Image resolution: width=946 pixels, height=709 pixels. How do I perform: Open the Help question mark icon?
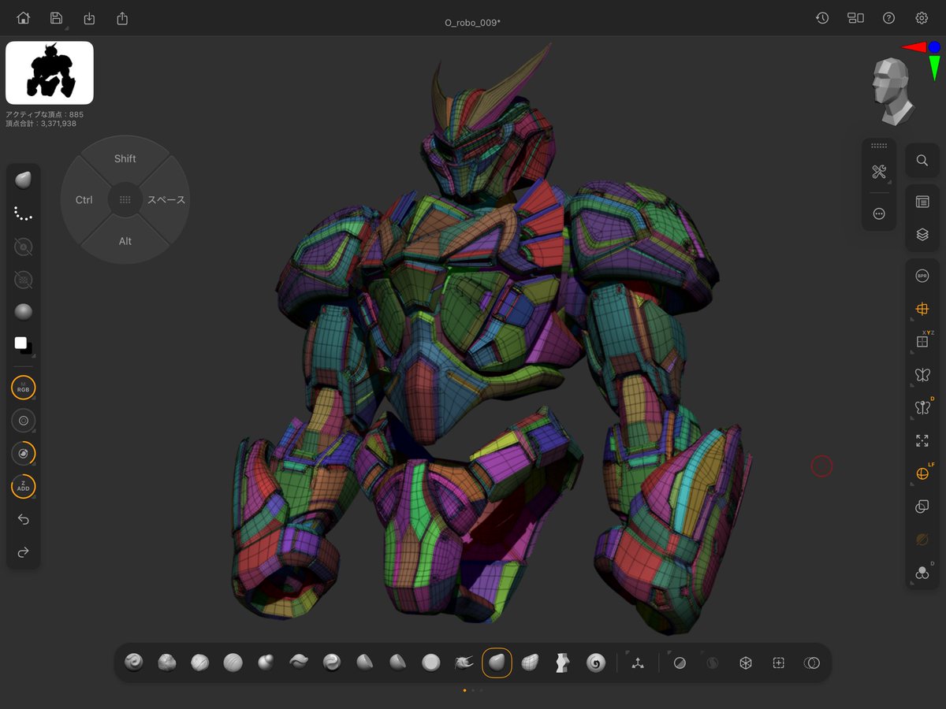tap(888, 18)
